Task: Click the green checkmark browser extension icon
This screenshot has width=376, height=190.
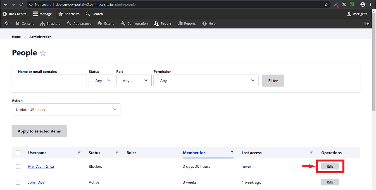Action: click(x=352, y=4)
